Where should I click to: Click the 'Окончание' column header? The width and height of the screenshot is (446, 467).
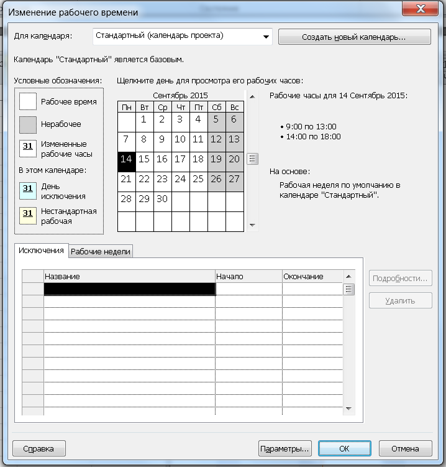(312, 276)
